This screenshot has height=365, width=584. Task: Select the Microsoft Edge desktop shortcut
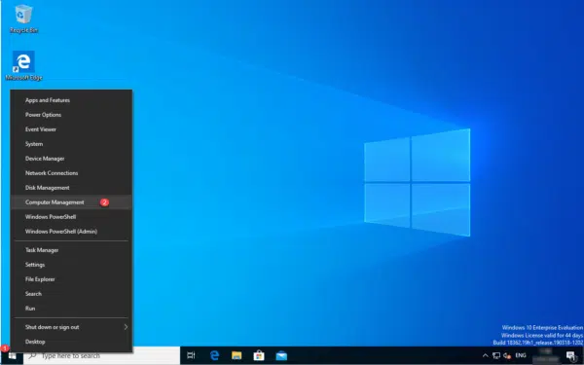click(23, 66)
